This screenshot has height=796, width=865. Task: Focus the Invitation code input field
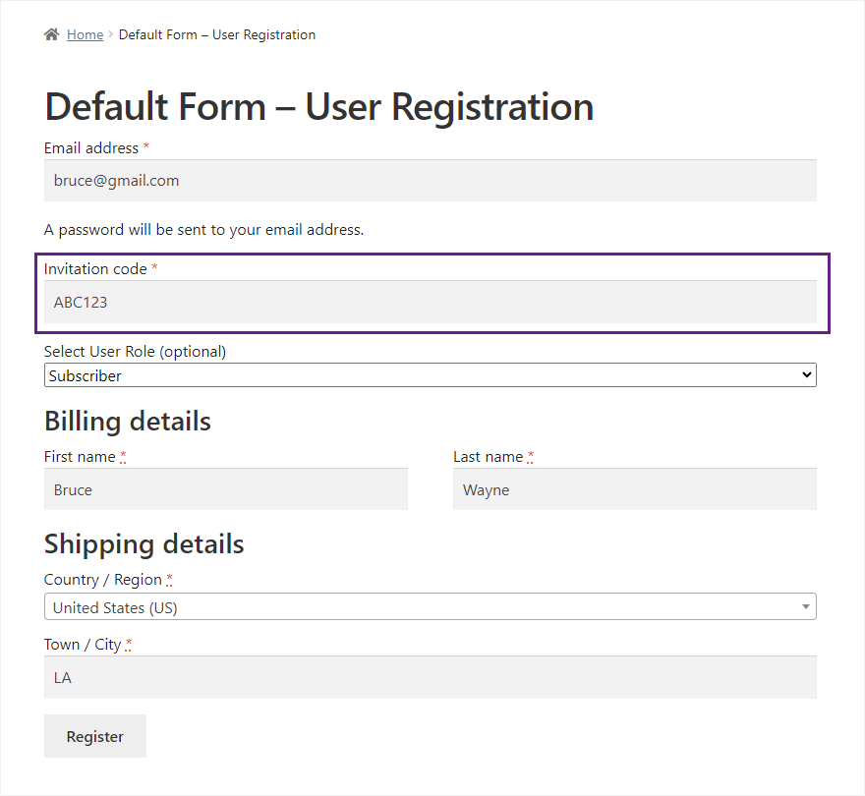(x=431, y=302)
